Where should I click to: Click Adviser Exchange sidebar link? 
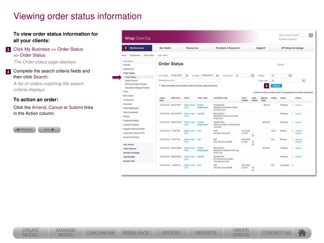click(x=131, y=153)
